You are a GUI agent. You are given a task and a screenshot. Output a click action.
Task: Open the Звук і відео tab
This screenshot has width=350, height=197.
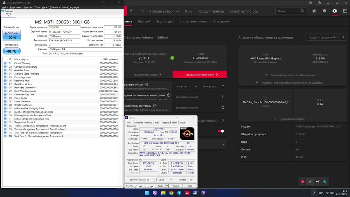tap(165, 21)
